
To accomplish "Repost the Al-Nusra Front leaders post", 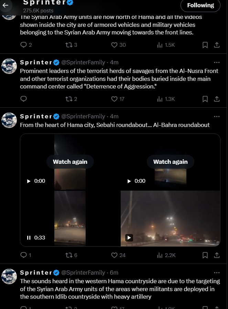I will pyautogui.click(x=68, y=99).
